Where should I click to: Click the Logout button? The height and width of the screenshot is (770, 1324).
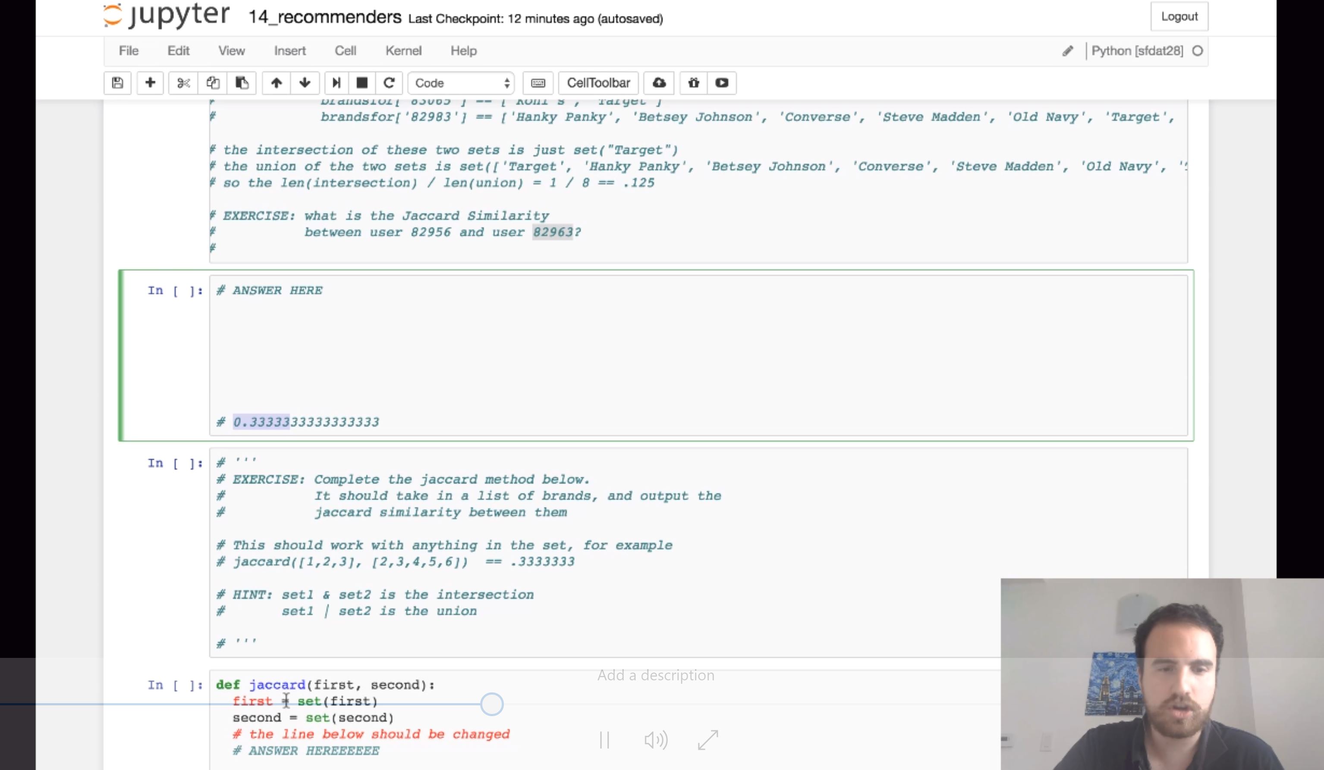(x=1179, y=16)
